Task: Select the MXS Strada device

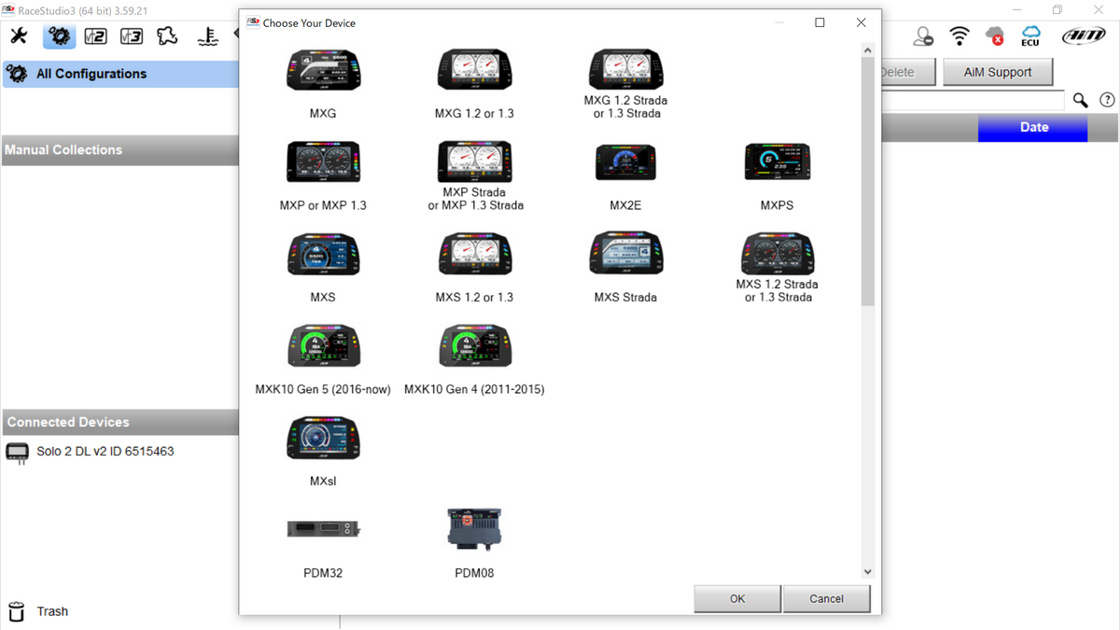Action: coord(625,254)
